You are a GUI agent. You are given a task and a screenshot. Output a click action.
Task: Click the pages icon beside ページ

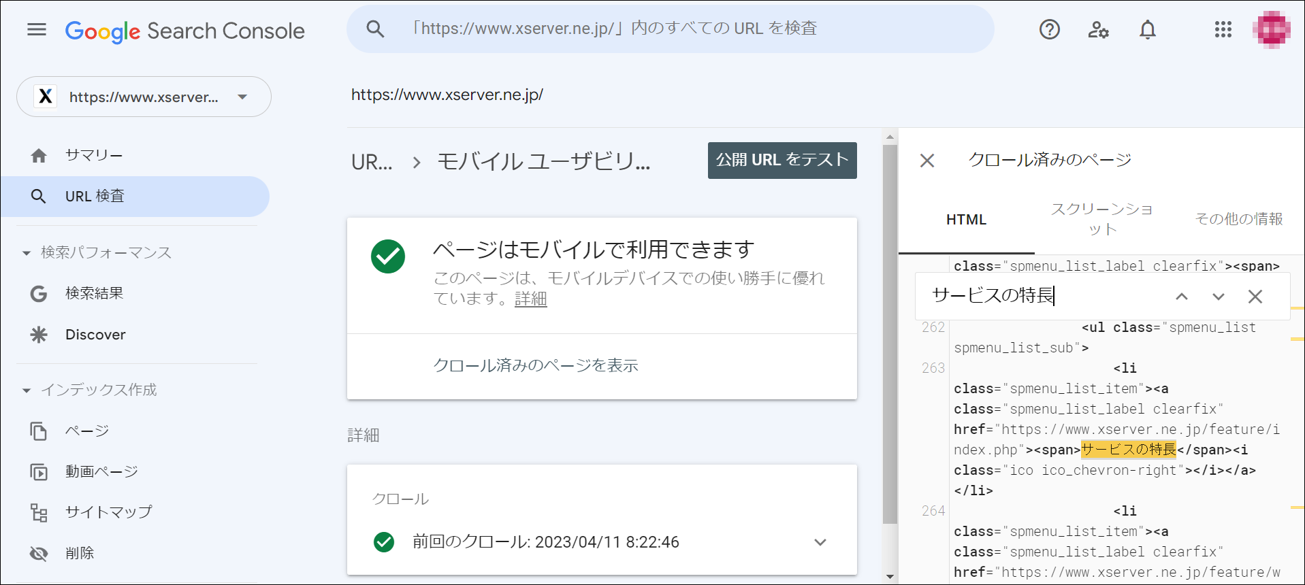click(x=39, y=431)
